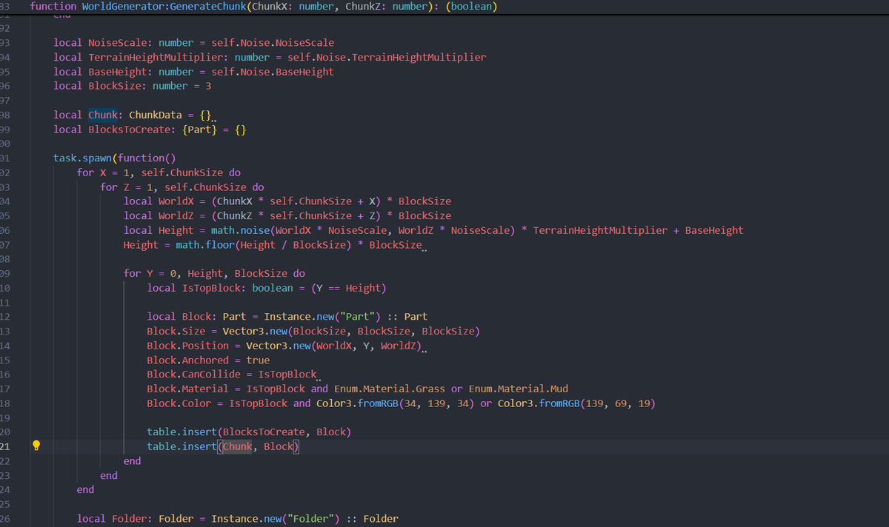Screen dimensions: 889x527
Task: Click 'self.Noise.BaseHeight' in the BaseHeight declaration
Action: pyautogui.click(x=273, y=72)
